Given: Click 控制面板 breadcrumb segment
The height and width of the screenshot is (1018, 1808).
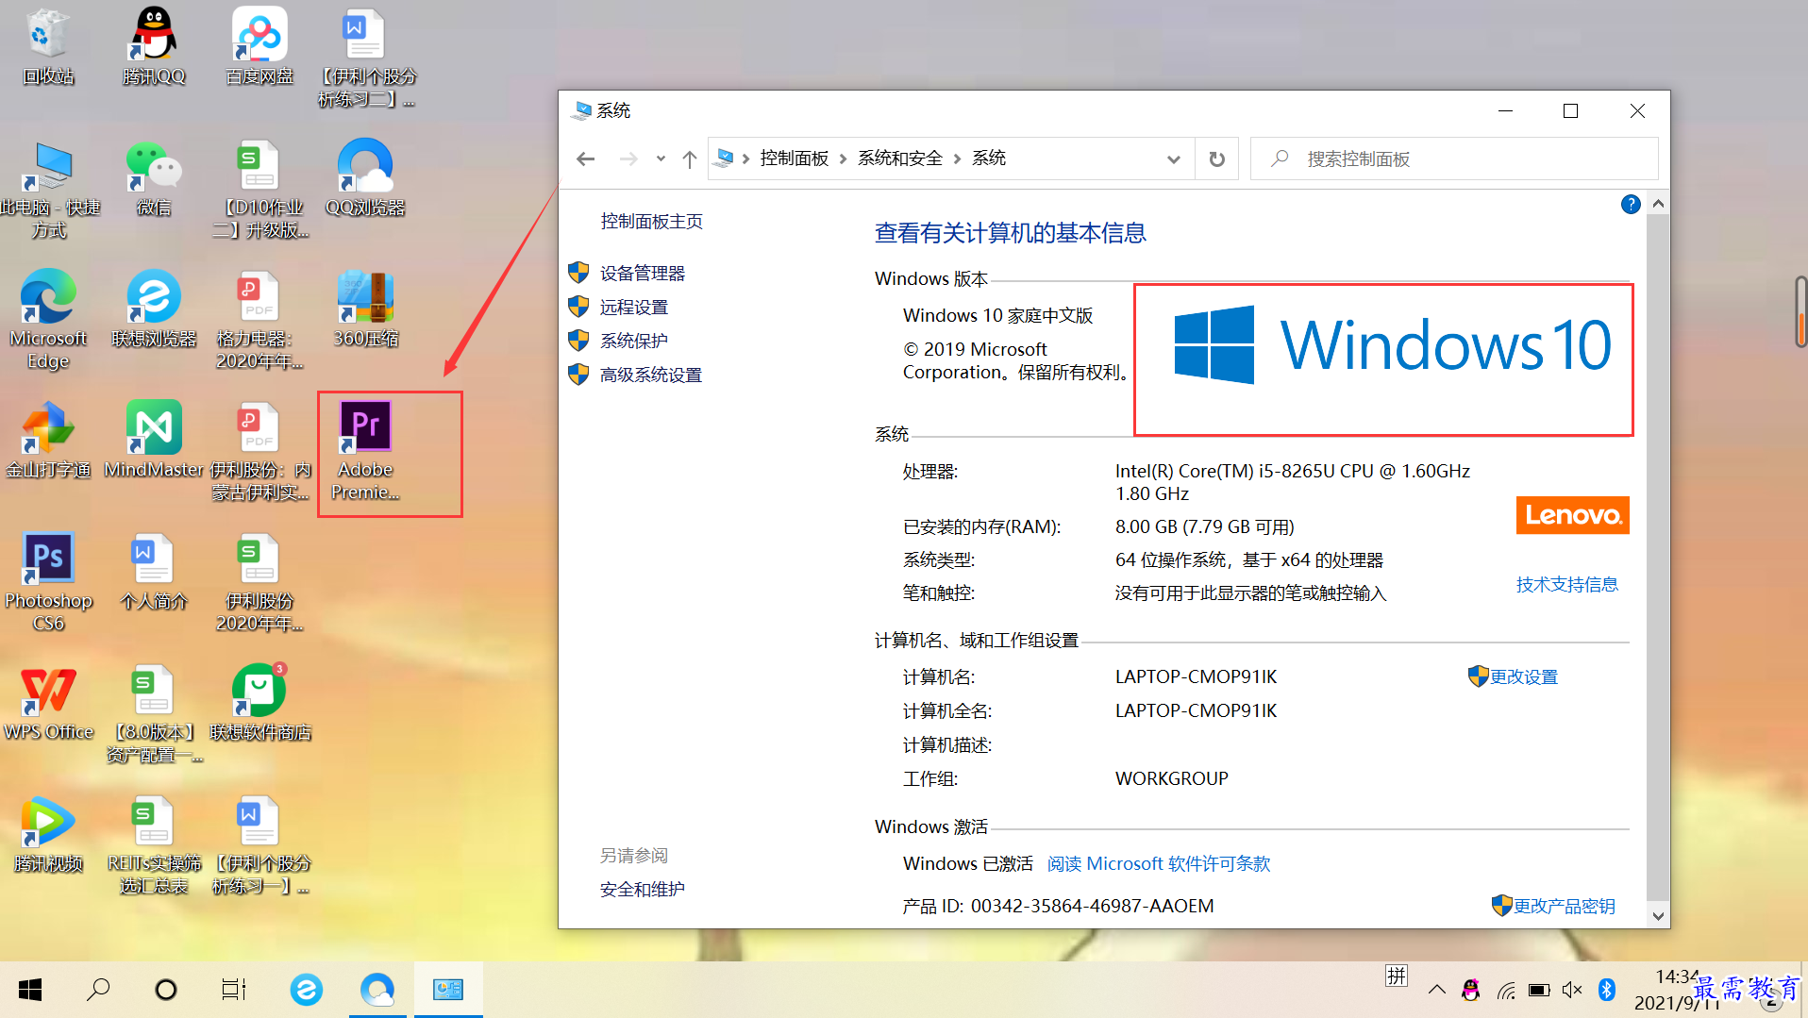Looking at the screenshot, I should click(x=795, y=159).
